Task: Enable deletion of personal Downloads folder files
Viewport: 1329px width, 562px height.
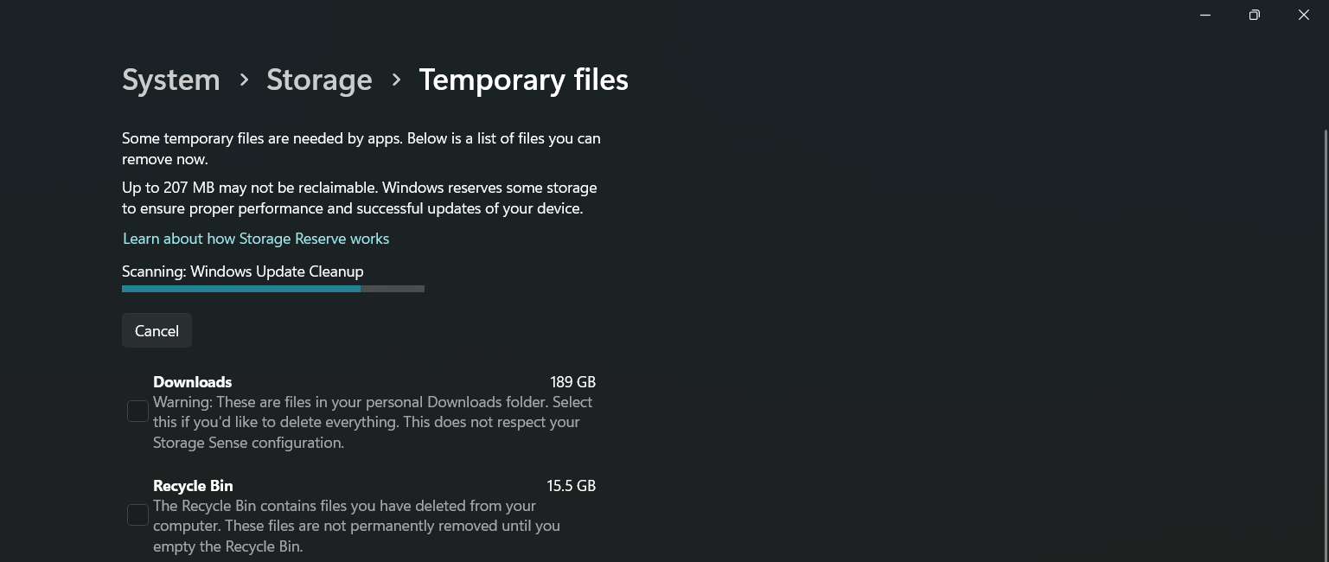Action: (137, 411)
